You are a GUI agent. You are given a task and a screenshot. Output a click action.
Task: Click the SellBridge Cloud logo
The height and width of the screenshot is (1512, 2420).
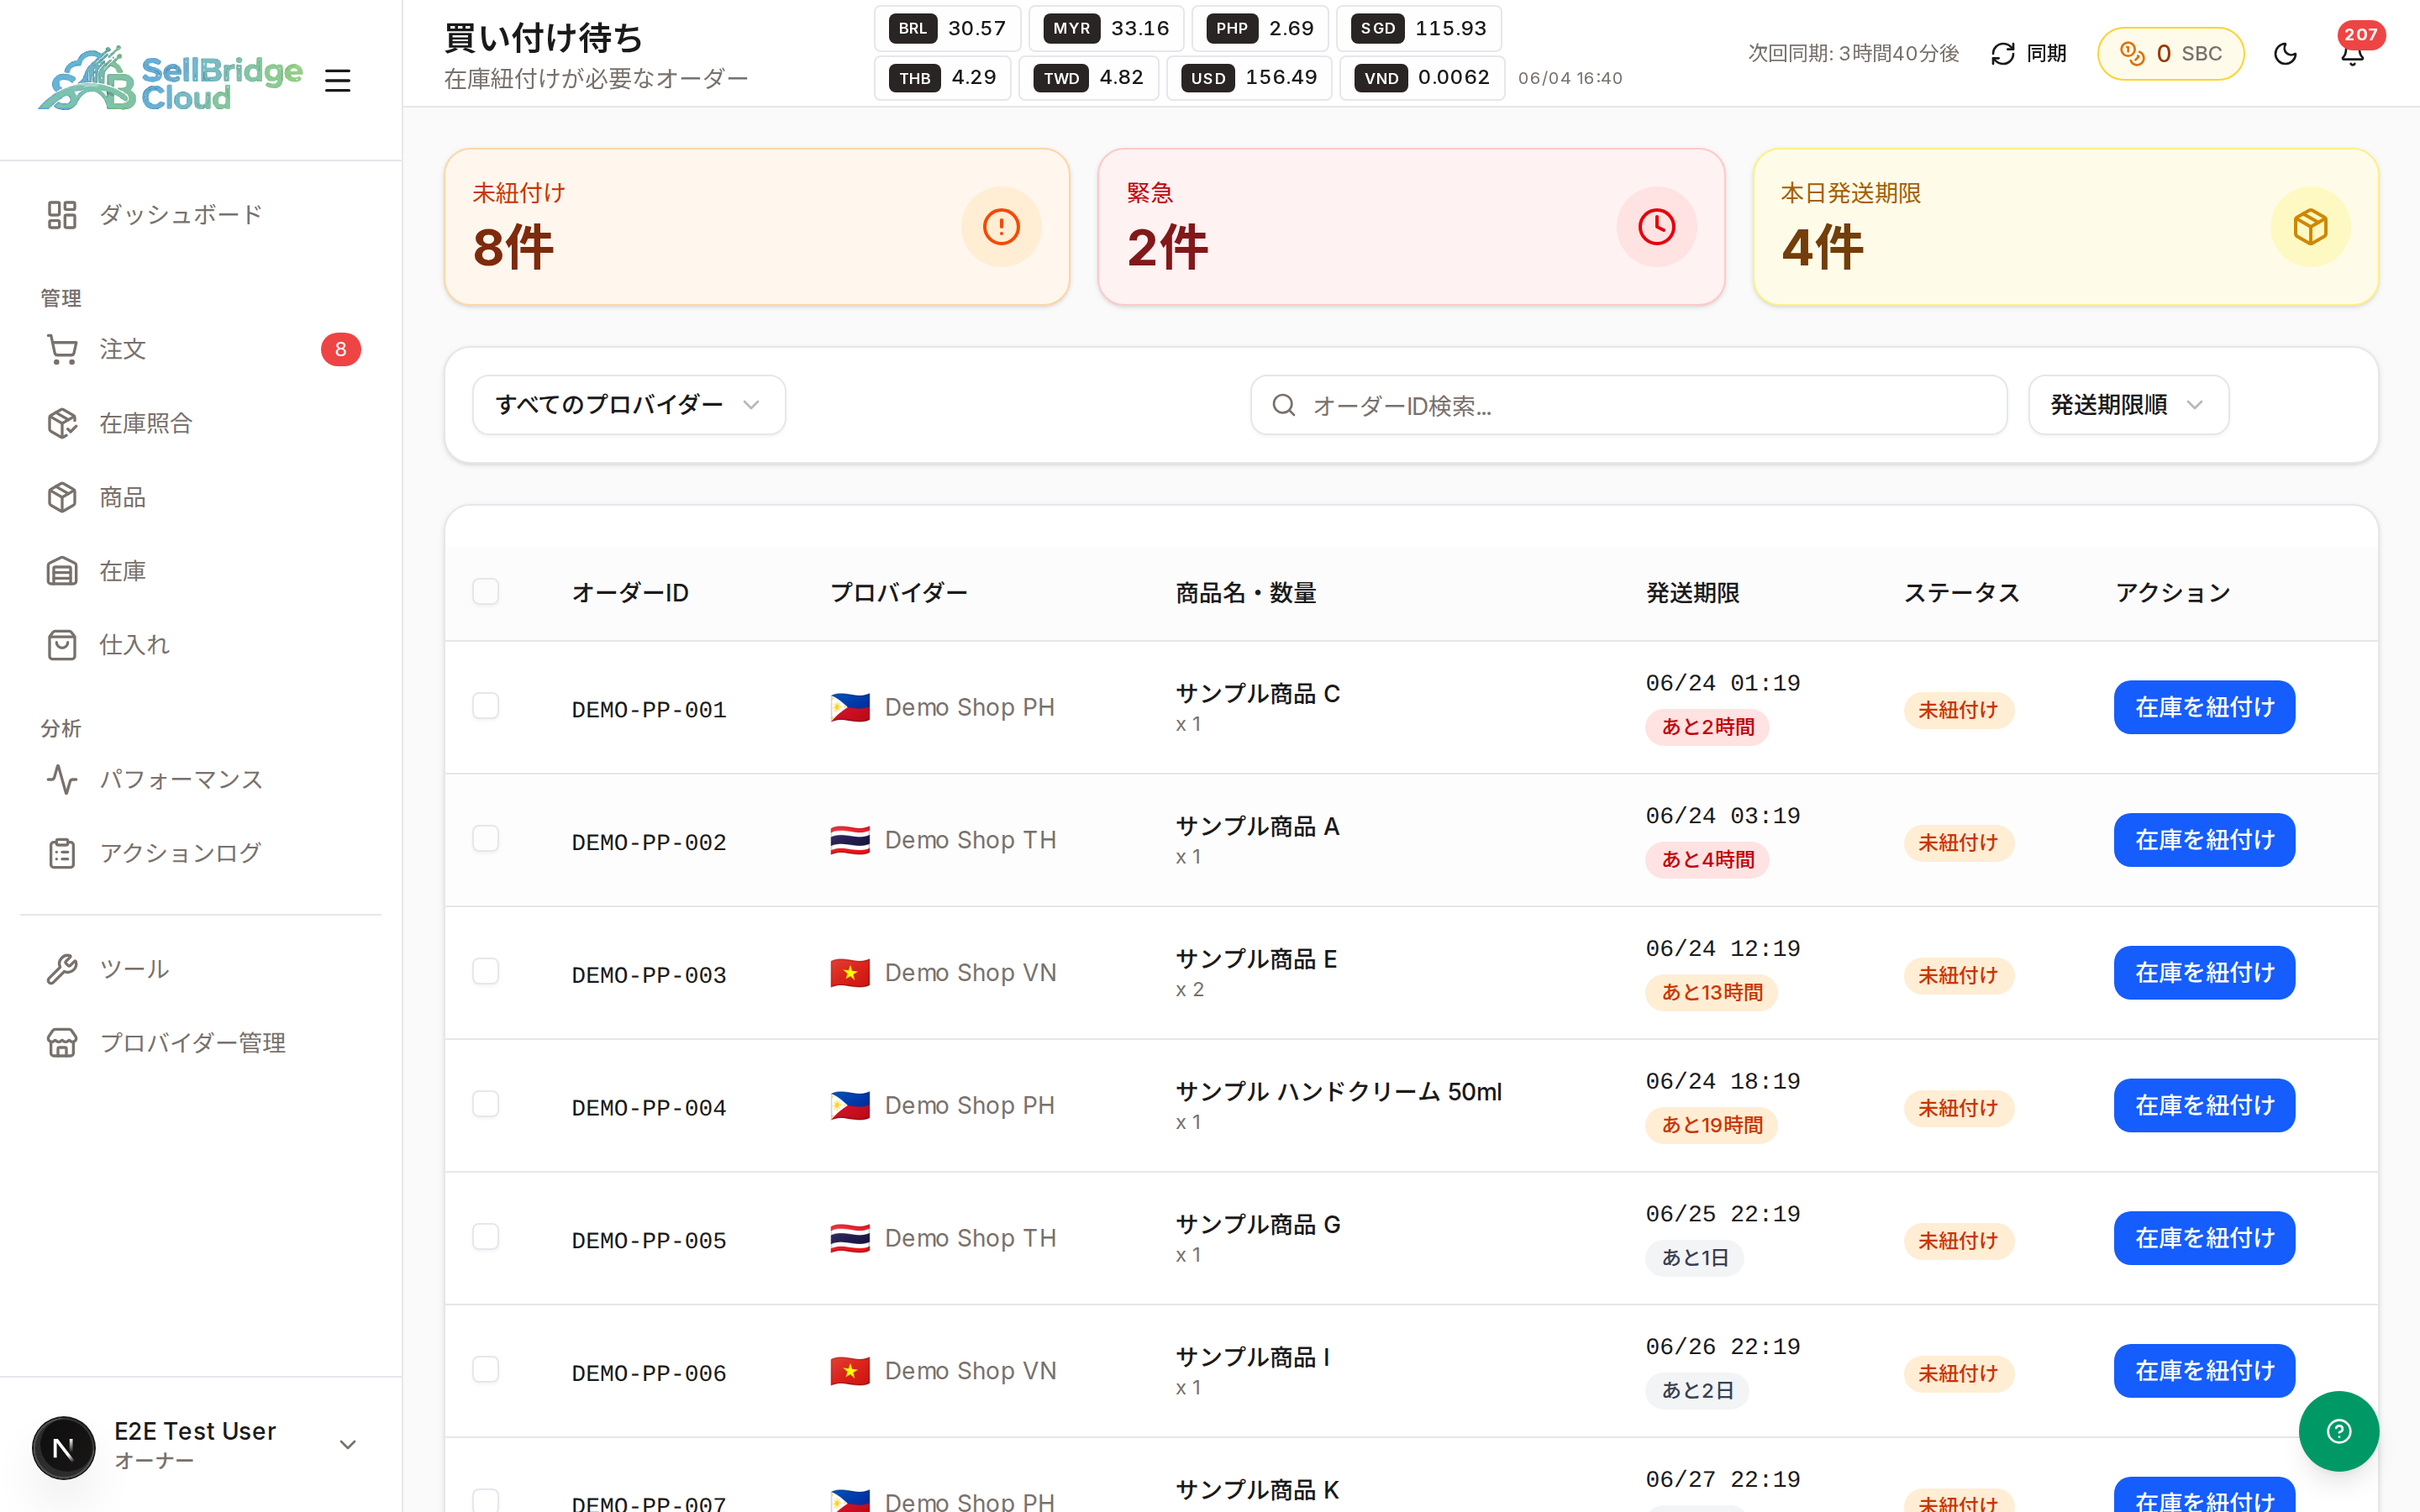point(170,79)
